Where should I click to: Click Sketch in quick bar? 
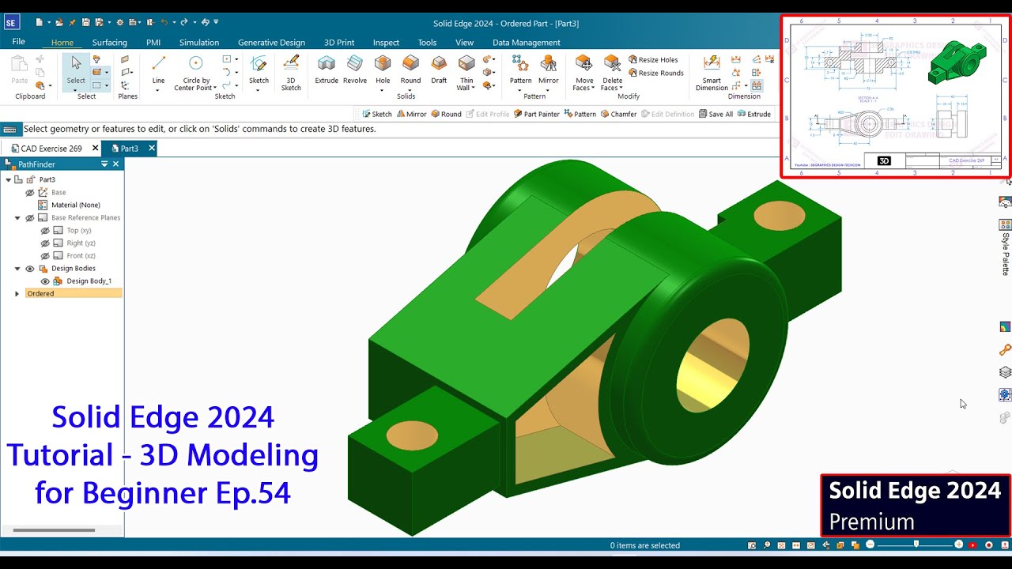pyautogui.click(x=376, y=114)
